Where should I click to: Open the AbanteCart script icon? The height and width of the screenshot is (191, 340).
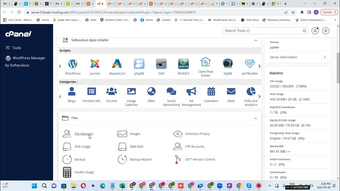117,64
